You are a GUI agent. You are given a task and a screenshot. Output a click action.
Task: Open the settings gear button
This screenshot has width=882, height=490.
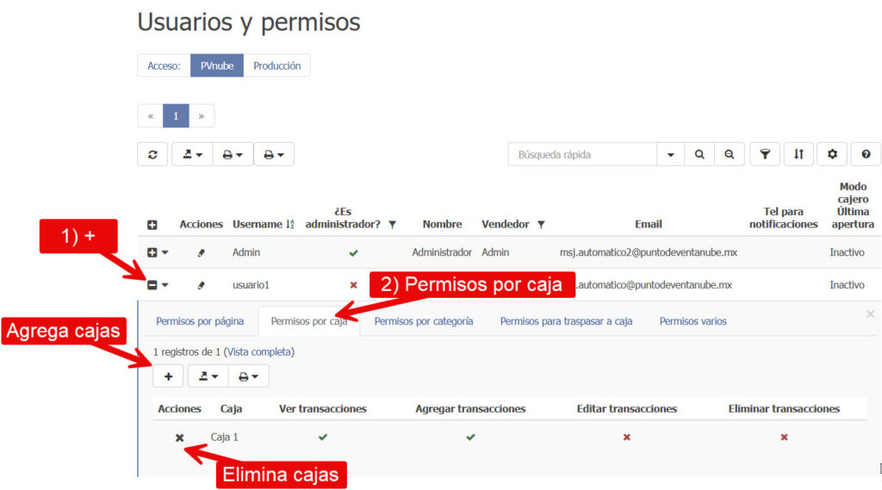(x=833, y=154)
